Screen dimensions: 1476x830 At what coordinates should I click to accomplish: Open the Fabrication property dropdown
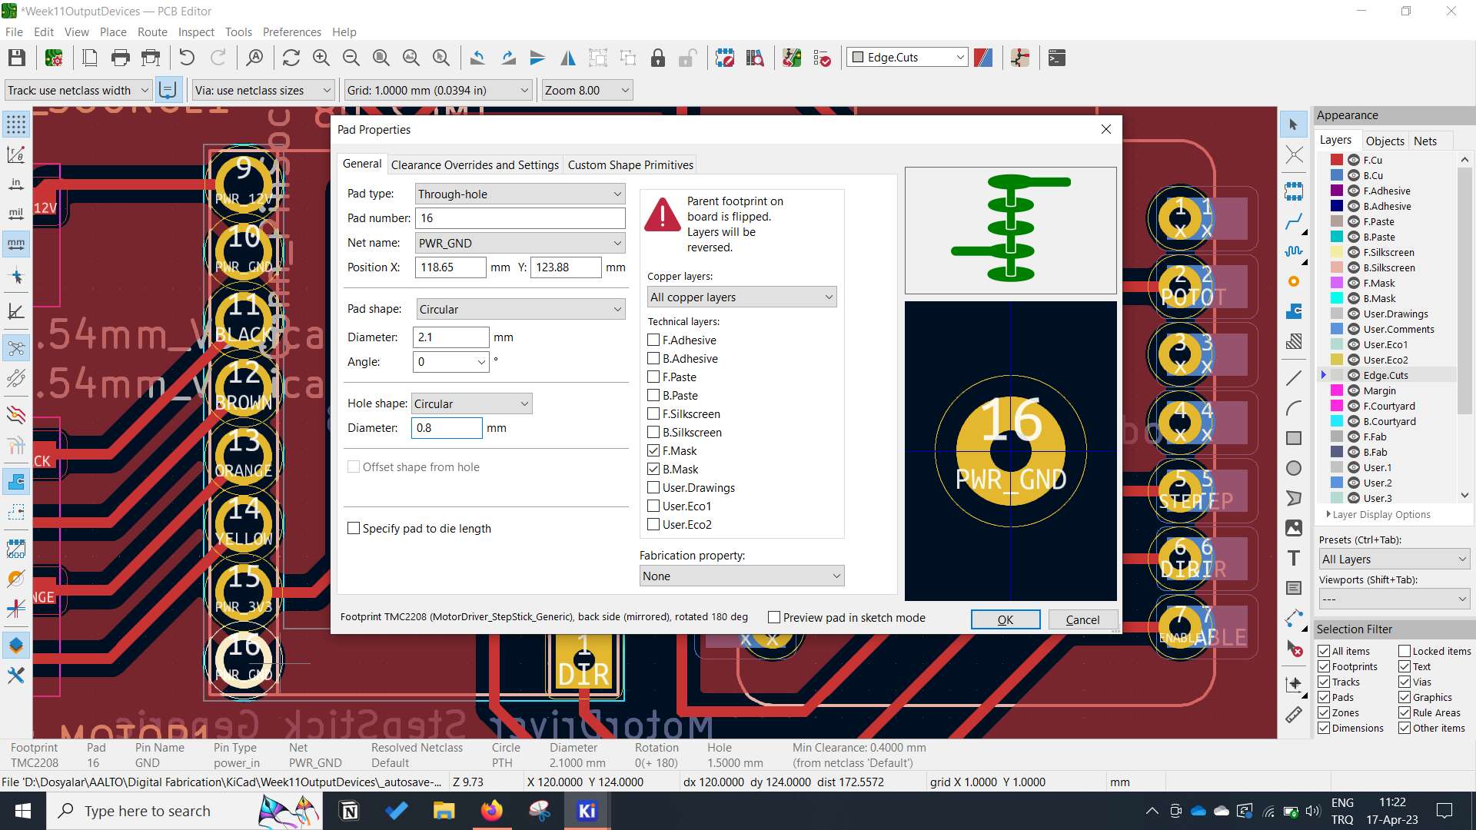(742, 576)
